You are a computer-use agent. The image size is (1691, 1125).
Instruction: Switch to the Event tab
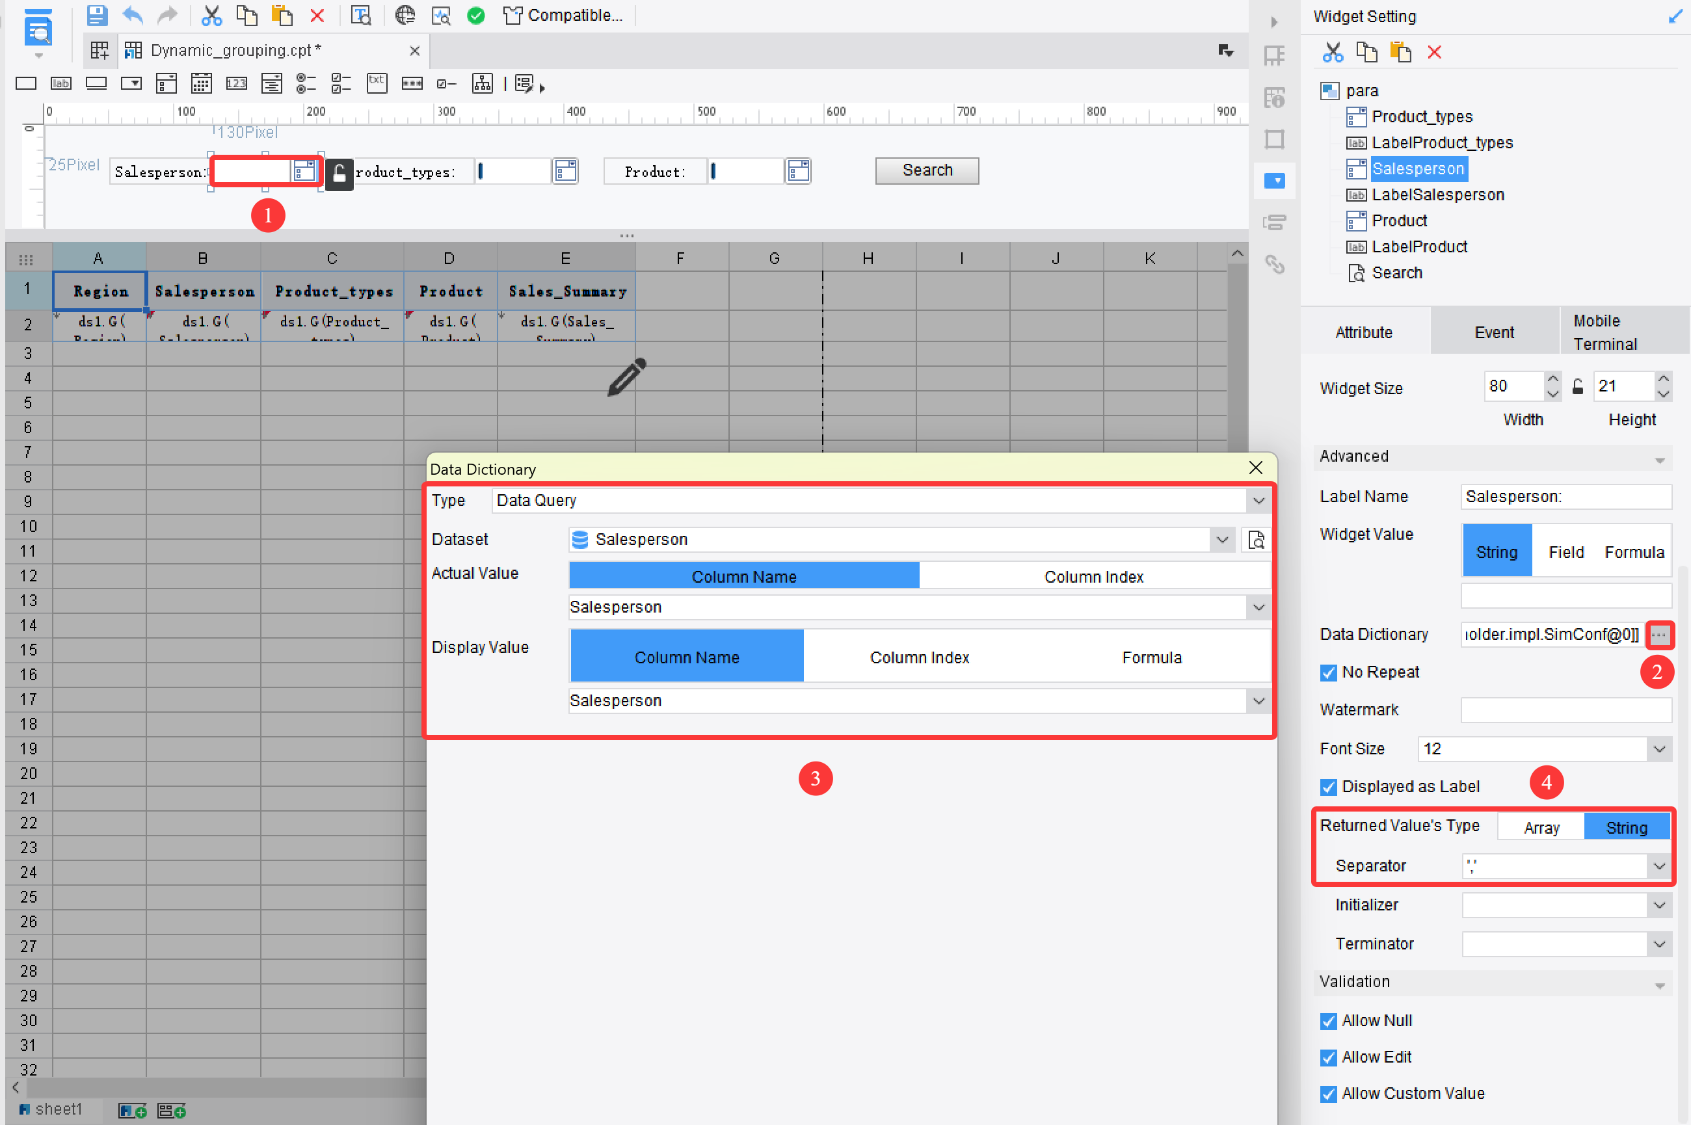pos(1495,332)
